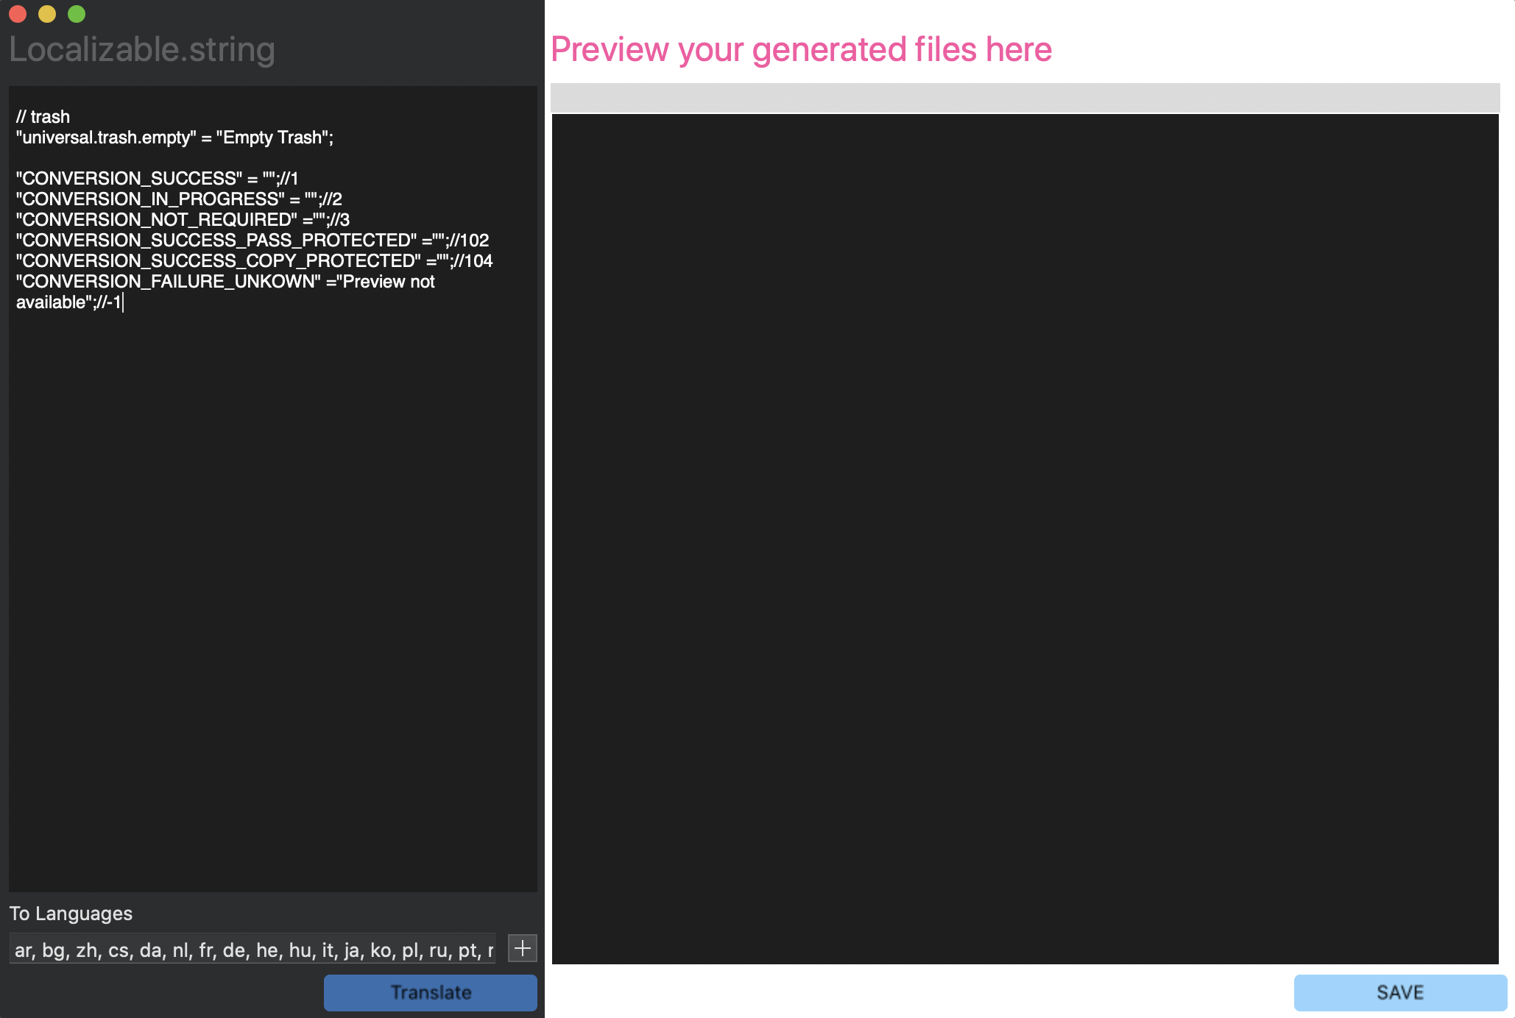Close the window with red button
Screen dimensions: 1515x1018
click(18, 14)
